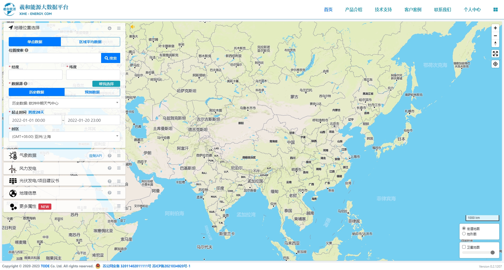Viewport: 504px width, 270px height.
Task: Expand the 风力发电 panel via its menu icon
Action: [119, 168]
